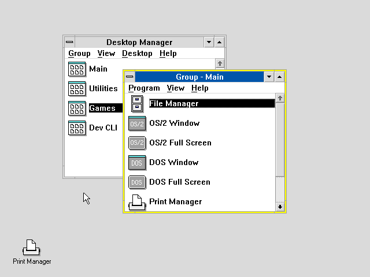The height and width of the screenshot is (277, 370).
Task: Select the Dev CLI group icon
Action: click(77, 128)
